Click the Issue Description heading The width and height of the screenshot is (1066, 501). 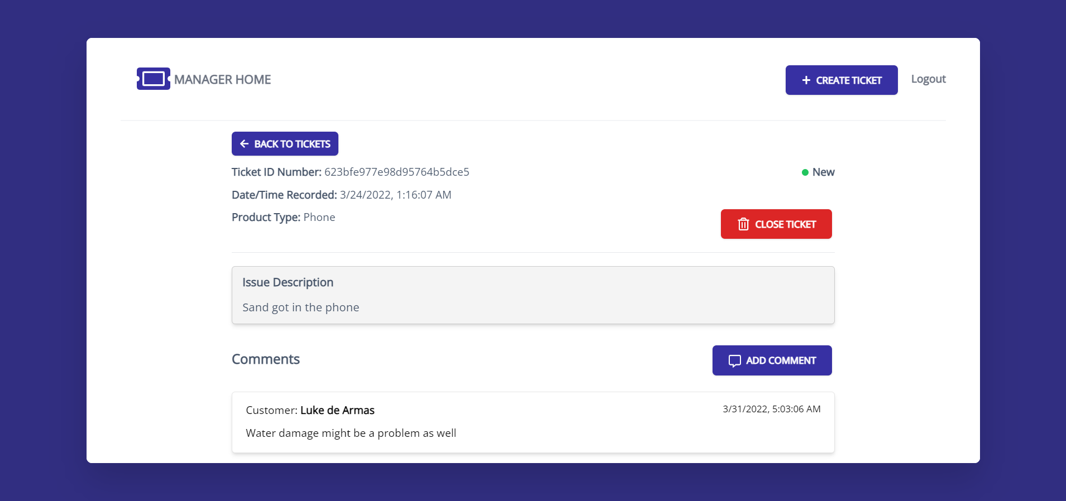pos(288,282)
